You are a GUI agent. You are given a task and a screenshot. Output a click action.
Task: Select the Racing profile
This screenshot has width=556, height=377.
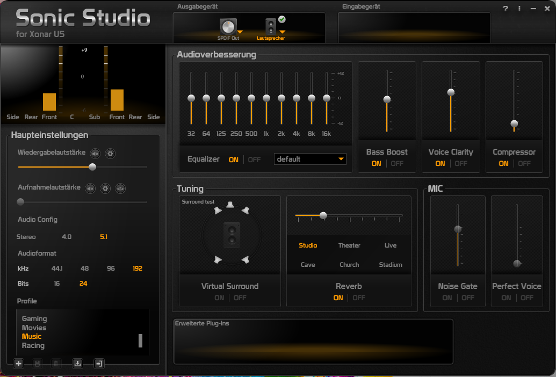[33, 345]
